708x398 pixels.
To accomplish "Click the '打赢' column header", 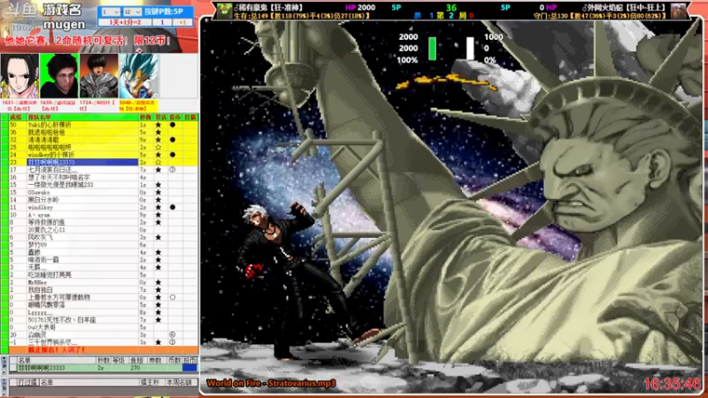I will coord(190,118).
